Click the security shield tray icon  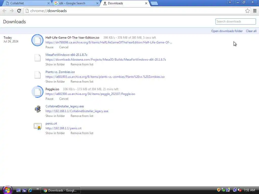(219, 190)
